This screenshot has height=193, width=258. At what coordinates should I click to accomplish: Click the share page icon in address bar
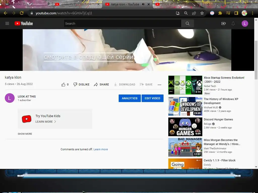[x=194, y=13]
